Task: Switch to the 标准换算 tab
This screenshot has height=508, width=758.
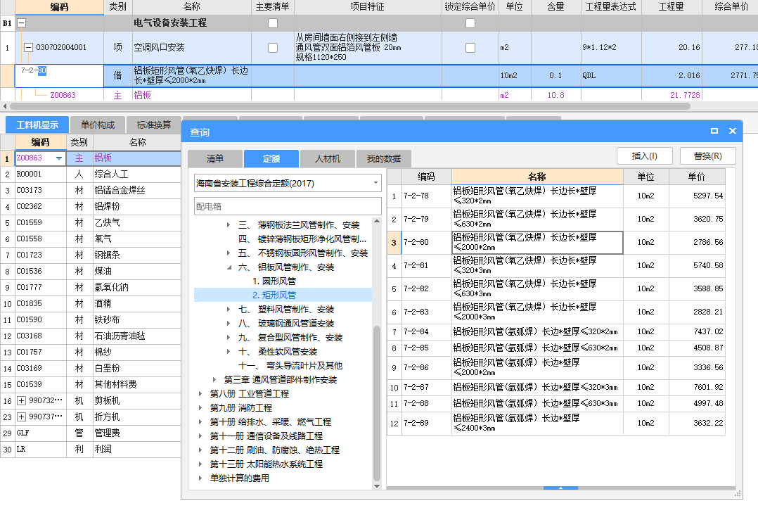Action: [154, 125]
